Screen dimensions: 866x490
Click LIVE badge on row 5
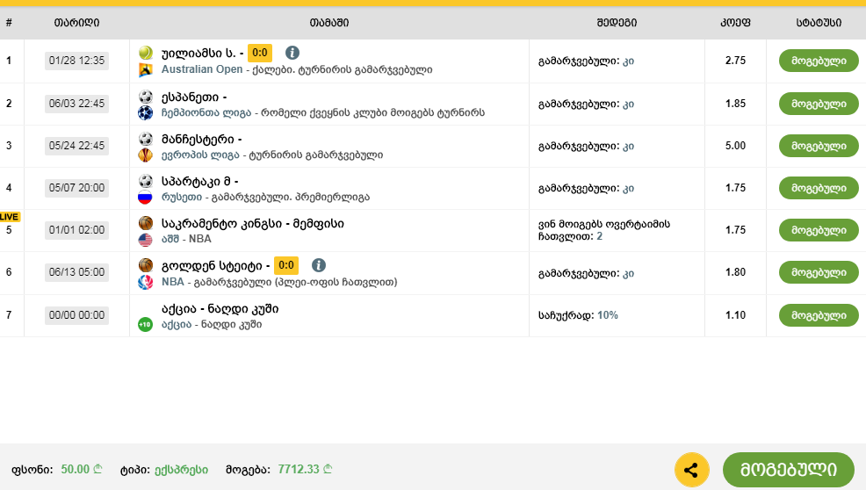point(10,217)
